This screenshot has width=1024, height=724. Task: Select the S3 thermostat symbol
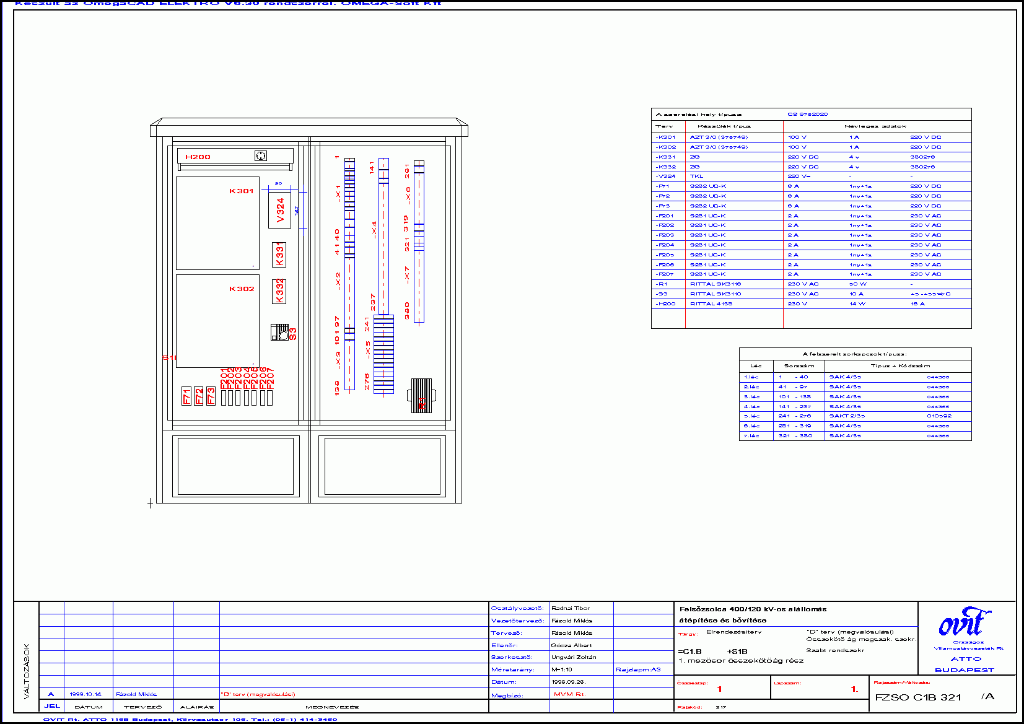(x=280, y=333)
